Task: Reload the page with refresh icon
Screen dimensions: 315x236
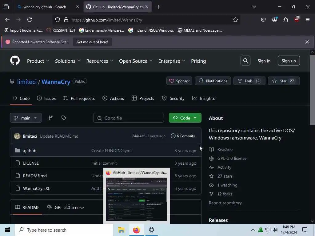Action: click(30, 20)
